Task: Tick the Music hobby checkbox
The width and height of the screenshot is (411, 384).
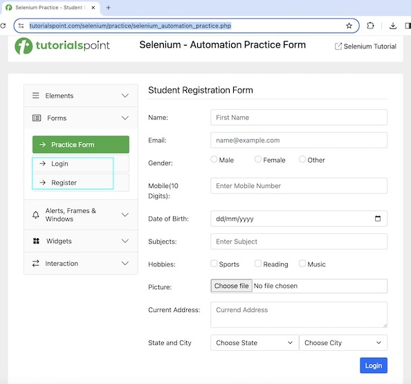Action: pos(302,264)
